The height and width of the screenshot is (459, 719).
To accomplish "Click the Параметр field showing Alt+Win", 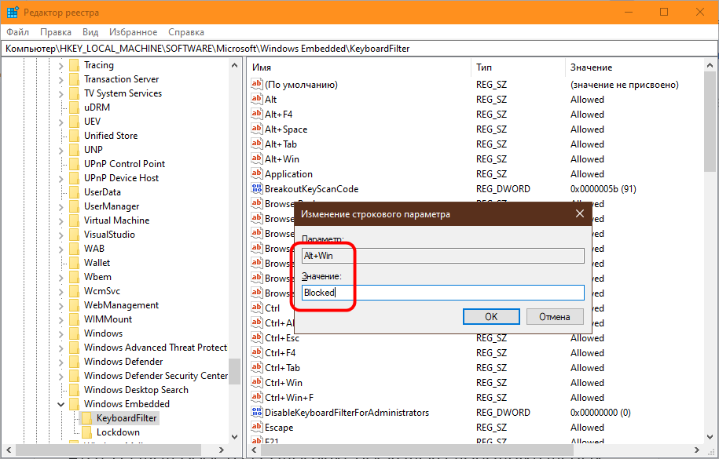I will tap(443, 256).
